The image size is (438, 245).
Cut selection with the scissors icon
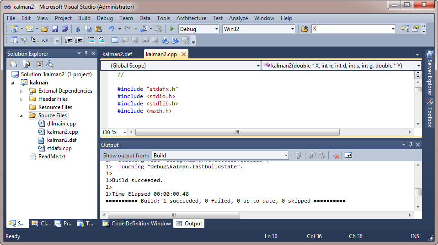pyautogui.click(x=78, y=29)
